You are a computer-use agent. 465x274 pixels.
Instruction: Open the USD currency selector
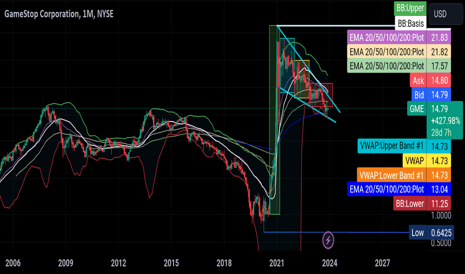coord(446,14)
